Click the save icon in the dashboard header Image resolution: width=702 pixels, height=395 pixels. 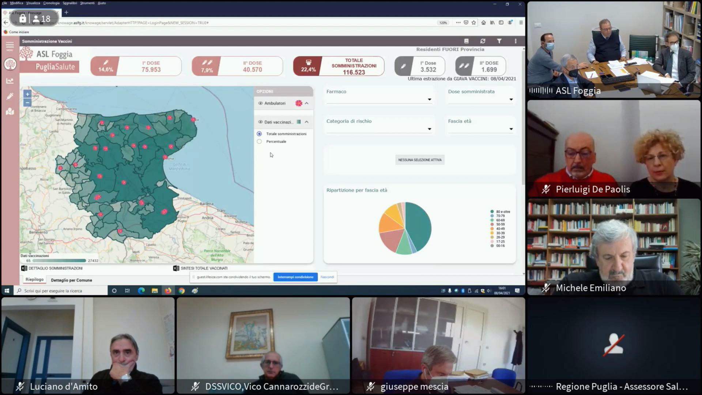coord(466,41)
